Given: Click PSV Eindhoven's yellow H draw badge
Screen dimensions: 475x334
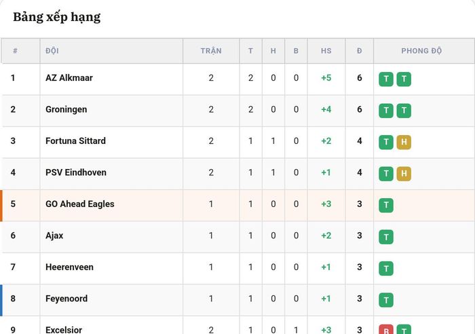Looking at the screenshot, I should (404, 174).
